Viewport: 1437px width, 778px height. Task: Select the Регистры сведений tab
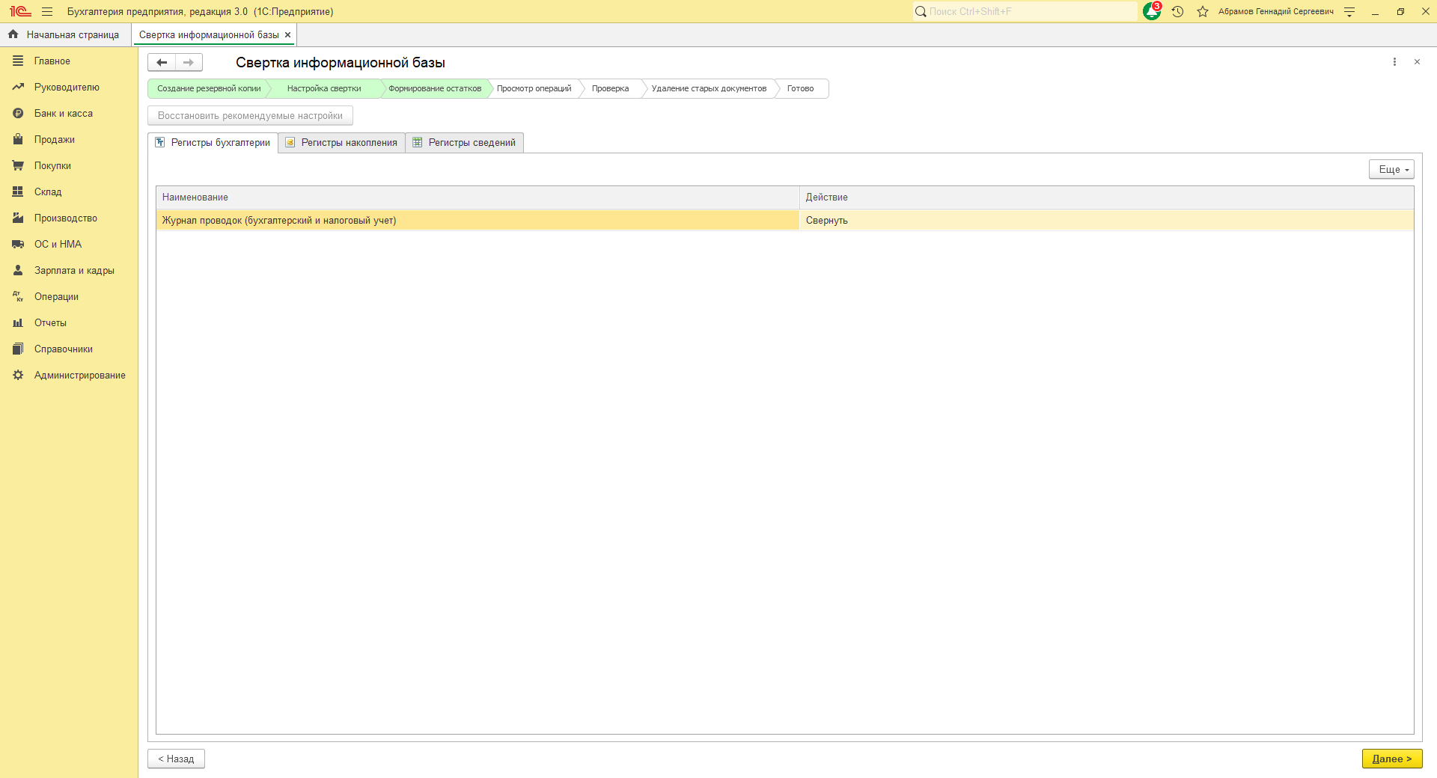click(465, 143)
